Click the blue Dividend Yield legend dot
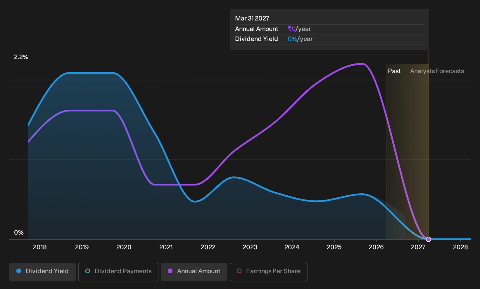The image size is (480, 289). click(19, 271)
